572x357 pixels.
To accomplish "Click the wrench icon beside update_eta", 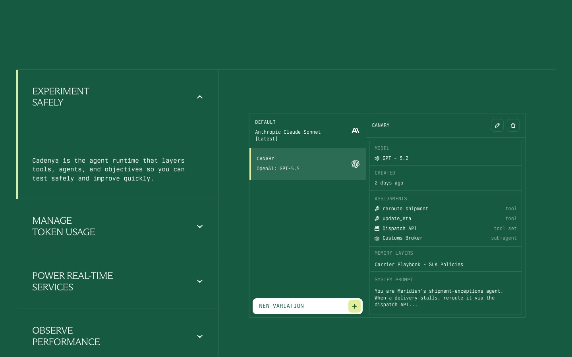I will click(x=377, y=219).
